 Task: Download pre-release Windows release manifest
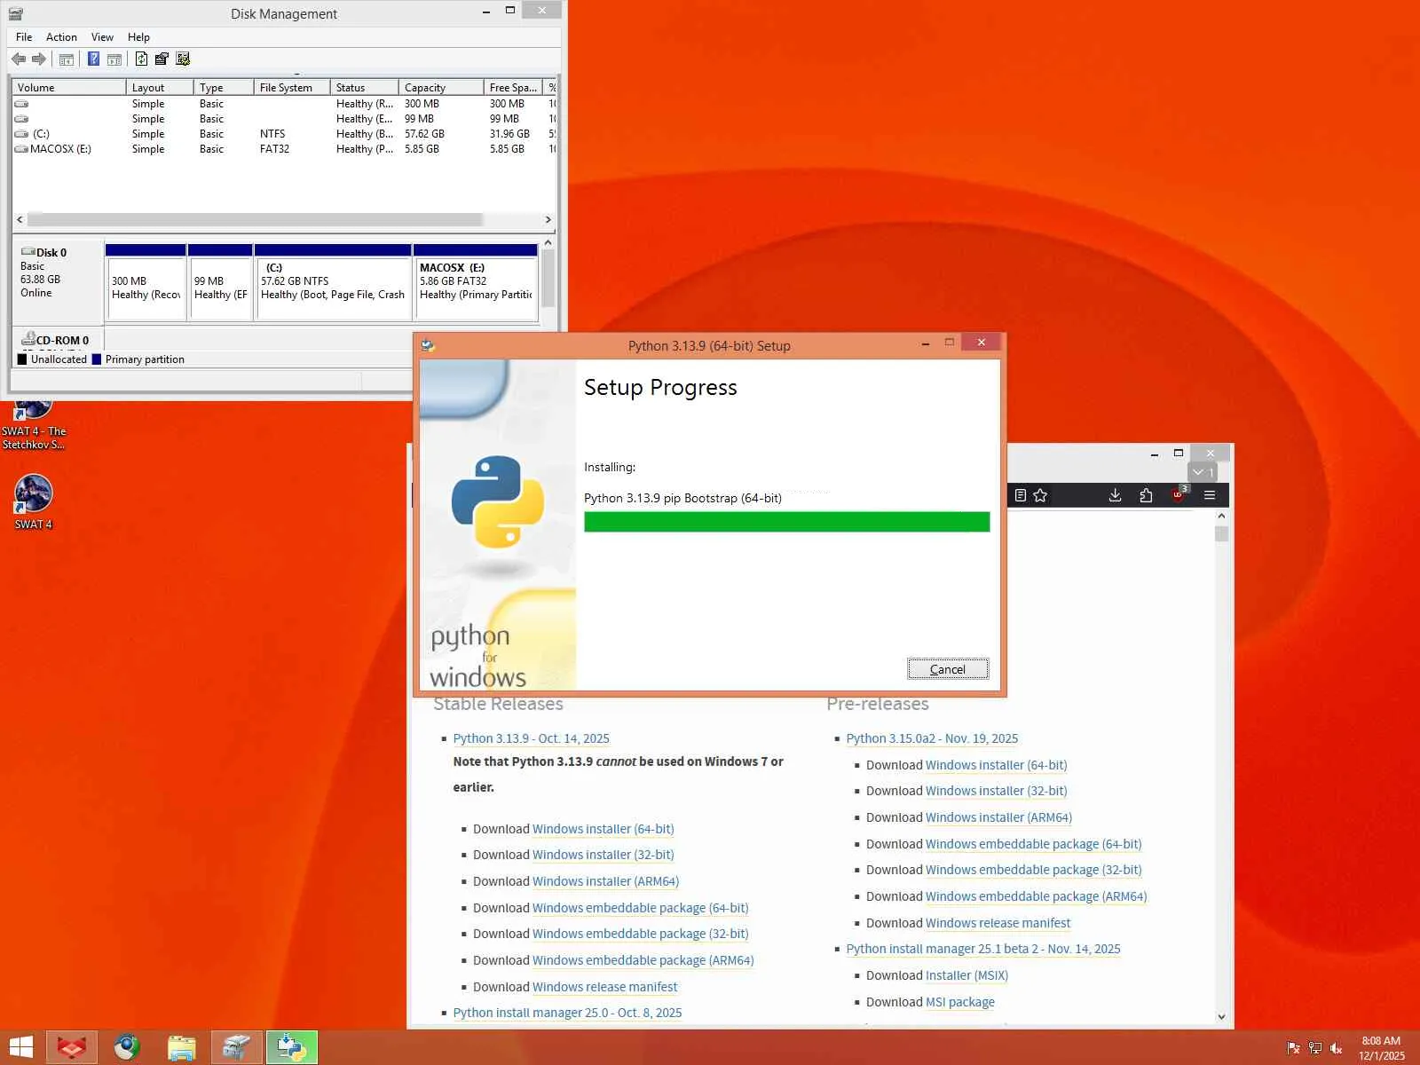pyautogui.click(x=998, y=923)
